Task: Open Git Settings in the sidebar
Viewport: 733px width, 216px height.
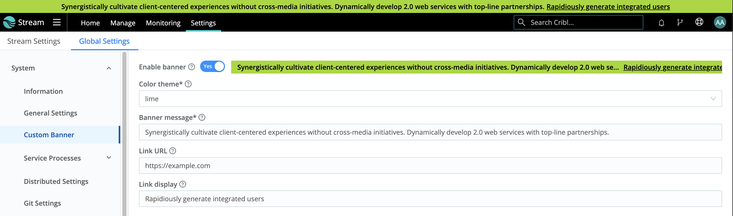Action: [43, 203]
